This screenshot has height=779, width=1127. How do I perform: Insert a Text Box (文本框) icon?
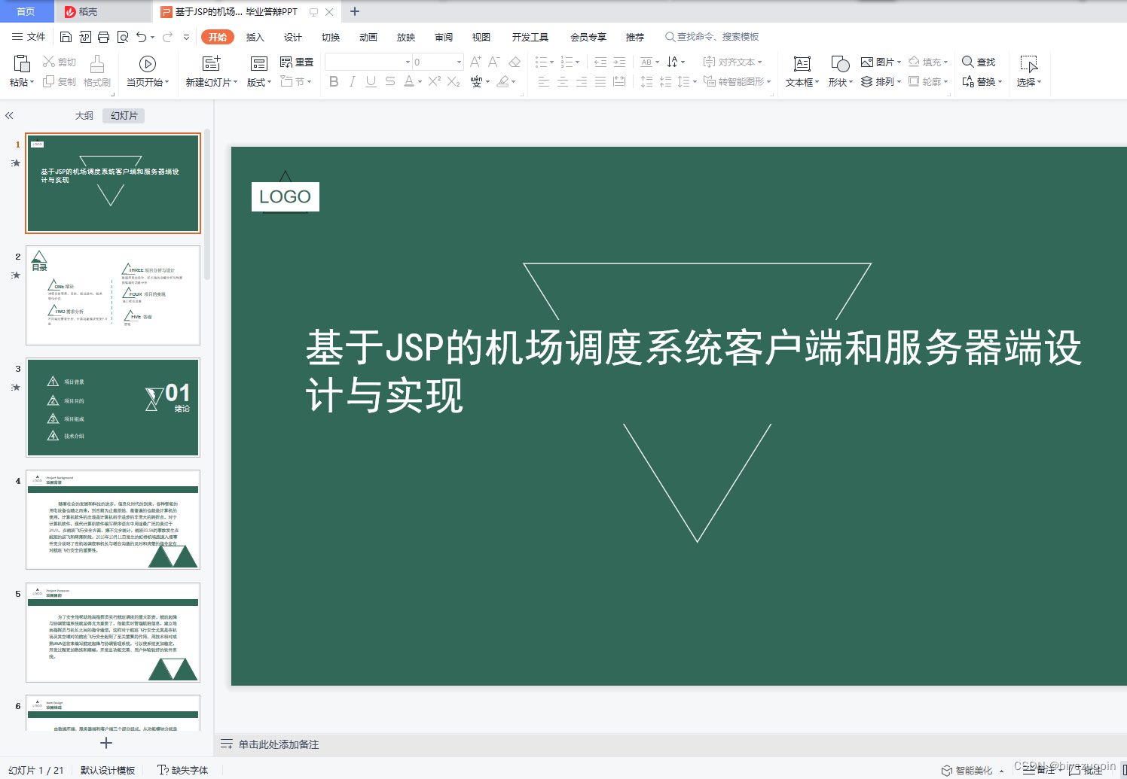[802, 64]
